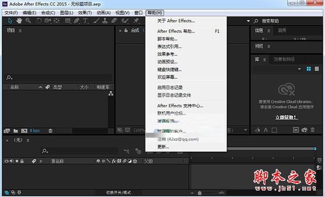Open the 合成(C) menu
The image size is (325, 197).
pyautogui.click(x=48, y=13)
